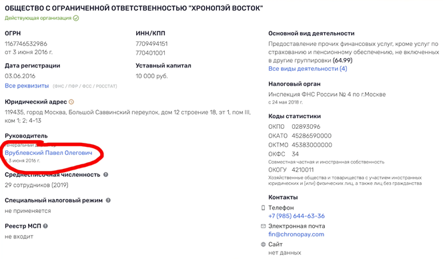This screenshot has height=259, width=443.
Task: Open Все виды деятельности (4) link
Action: (308, 69)
